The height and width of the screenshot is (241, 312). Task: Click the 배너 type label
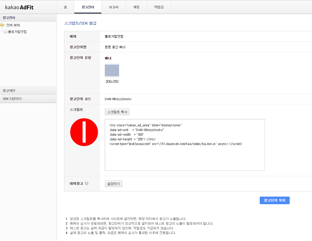(x=108, y=58)
